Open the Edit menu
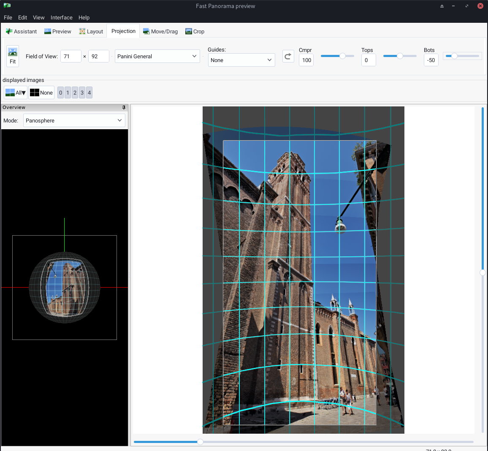 tap(22, 17)
